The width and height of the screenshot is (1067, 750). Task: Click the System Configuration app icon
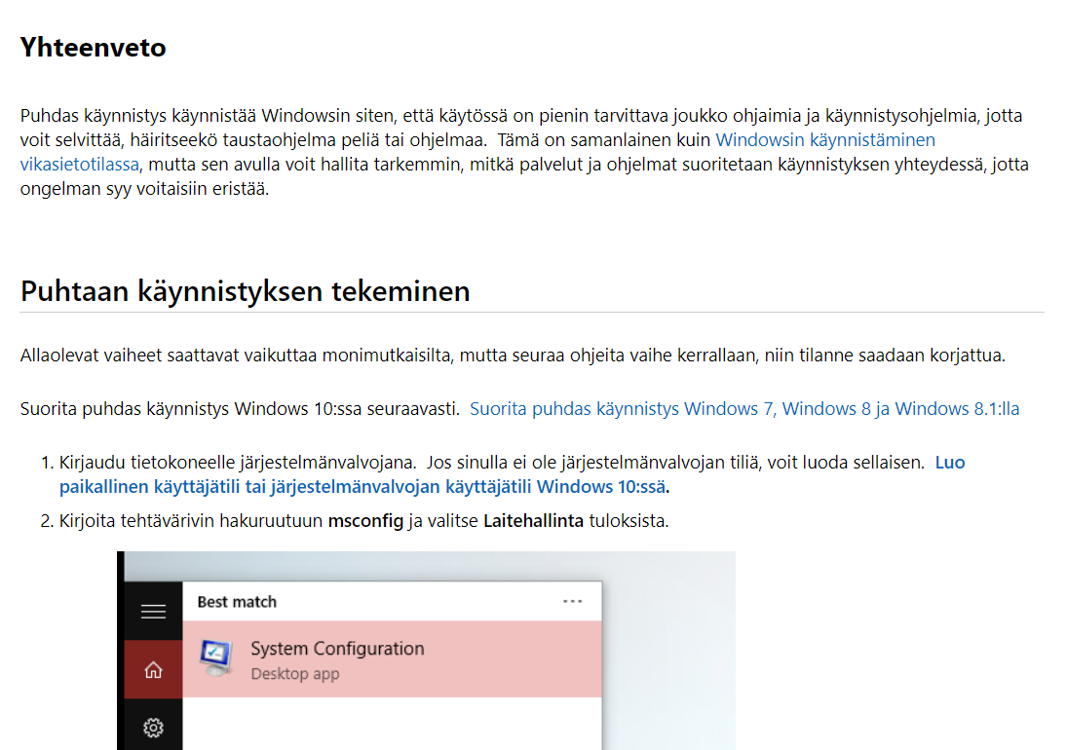[216, 657]
